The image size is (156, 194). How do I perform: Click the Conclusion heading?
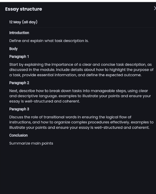click(x=19, y=135)
